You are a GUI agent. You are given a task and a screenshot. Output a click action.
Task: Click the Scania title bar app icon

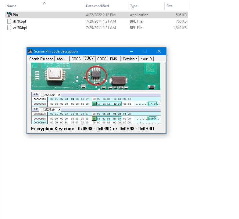point(30,51)
